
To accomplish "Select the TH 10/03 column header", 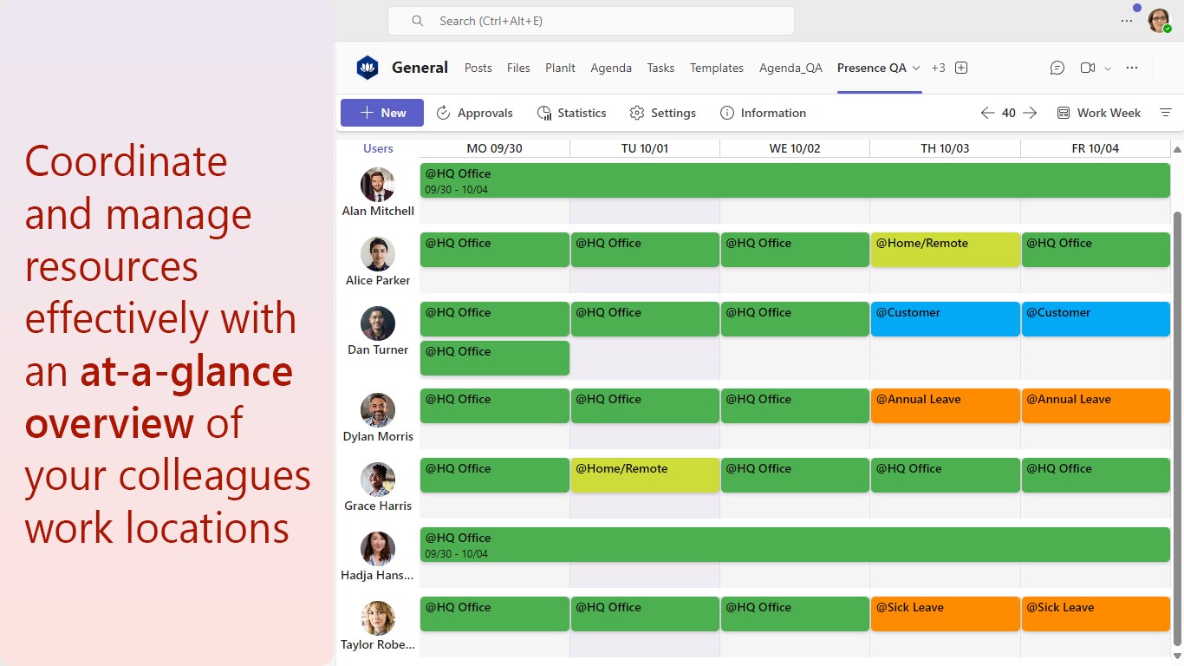I will 945,148.
